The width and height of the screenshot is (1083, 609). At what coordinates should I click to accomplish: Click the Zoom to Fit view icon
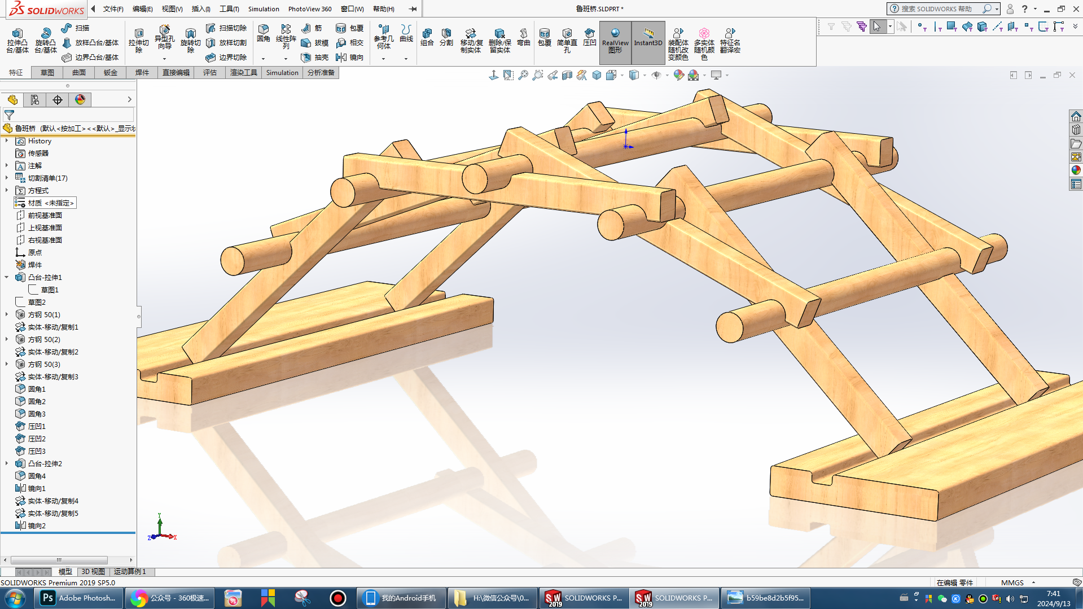(x=508, y=75)
